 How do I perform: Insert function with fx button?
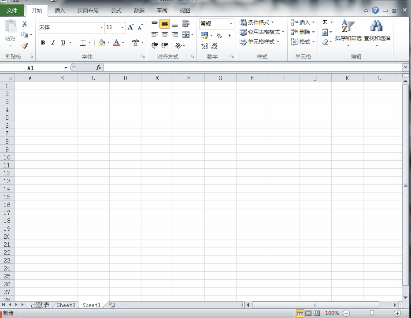tap(99, 68)
